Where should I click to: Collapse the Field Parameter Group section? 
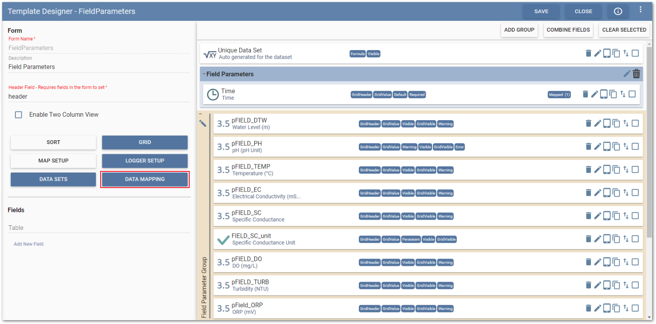click(x=200, y=114)
